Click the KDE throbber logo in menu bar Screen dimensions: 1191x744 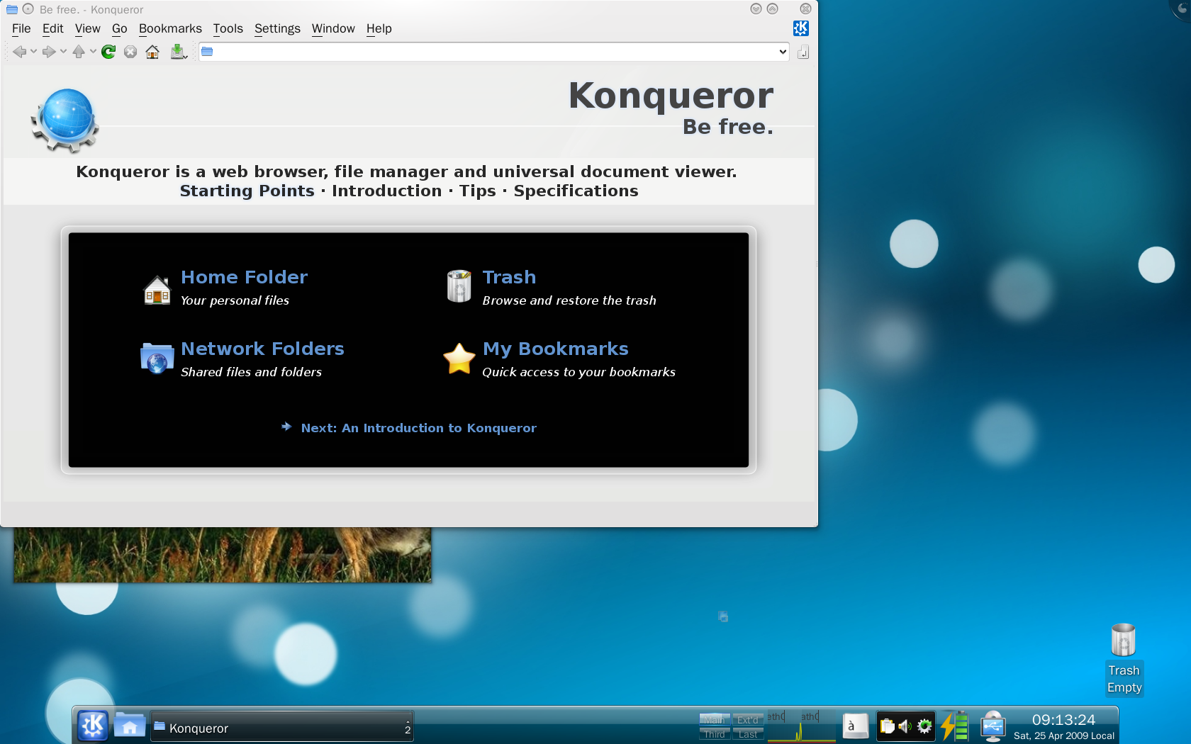(801, 28)
